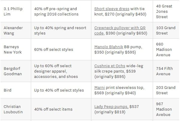Open the Crewneck pullover with QR code link

click(120, 30)
